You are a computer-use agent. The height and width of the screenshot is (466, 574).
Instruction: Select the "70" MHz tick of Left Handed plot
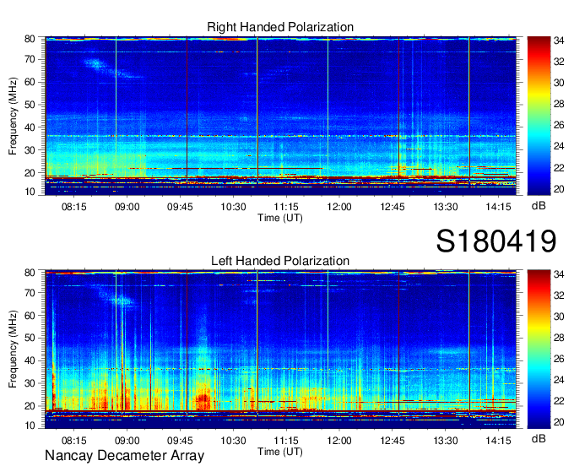click(x=30, y=293)
